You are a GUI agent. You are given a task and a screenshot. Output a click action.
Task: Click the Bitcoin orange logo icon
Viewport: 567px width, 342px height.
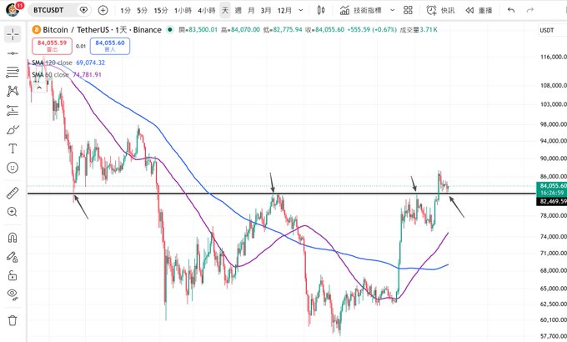point(36,30)
